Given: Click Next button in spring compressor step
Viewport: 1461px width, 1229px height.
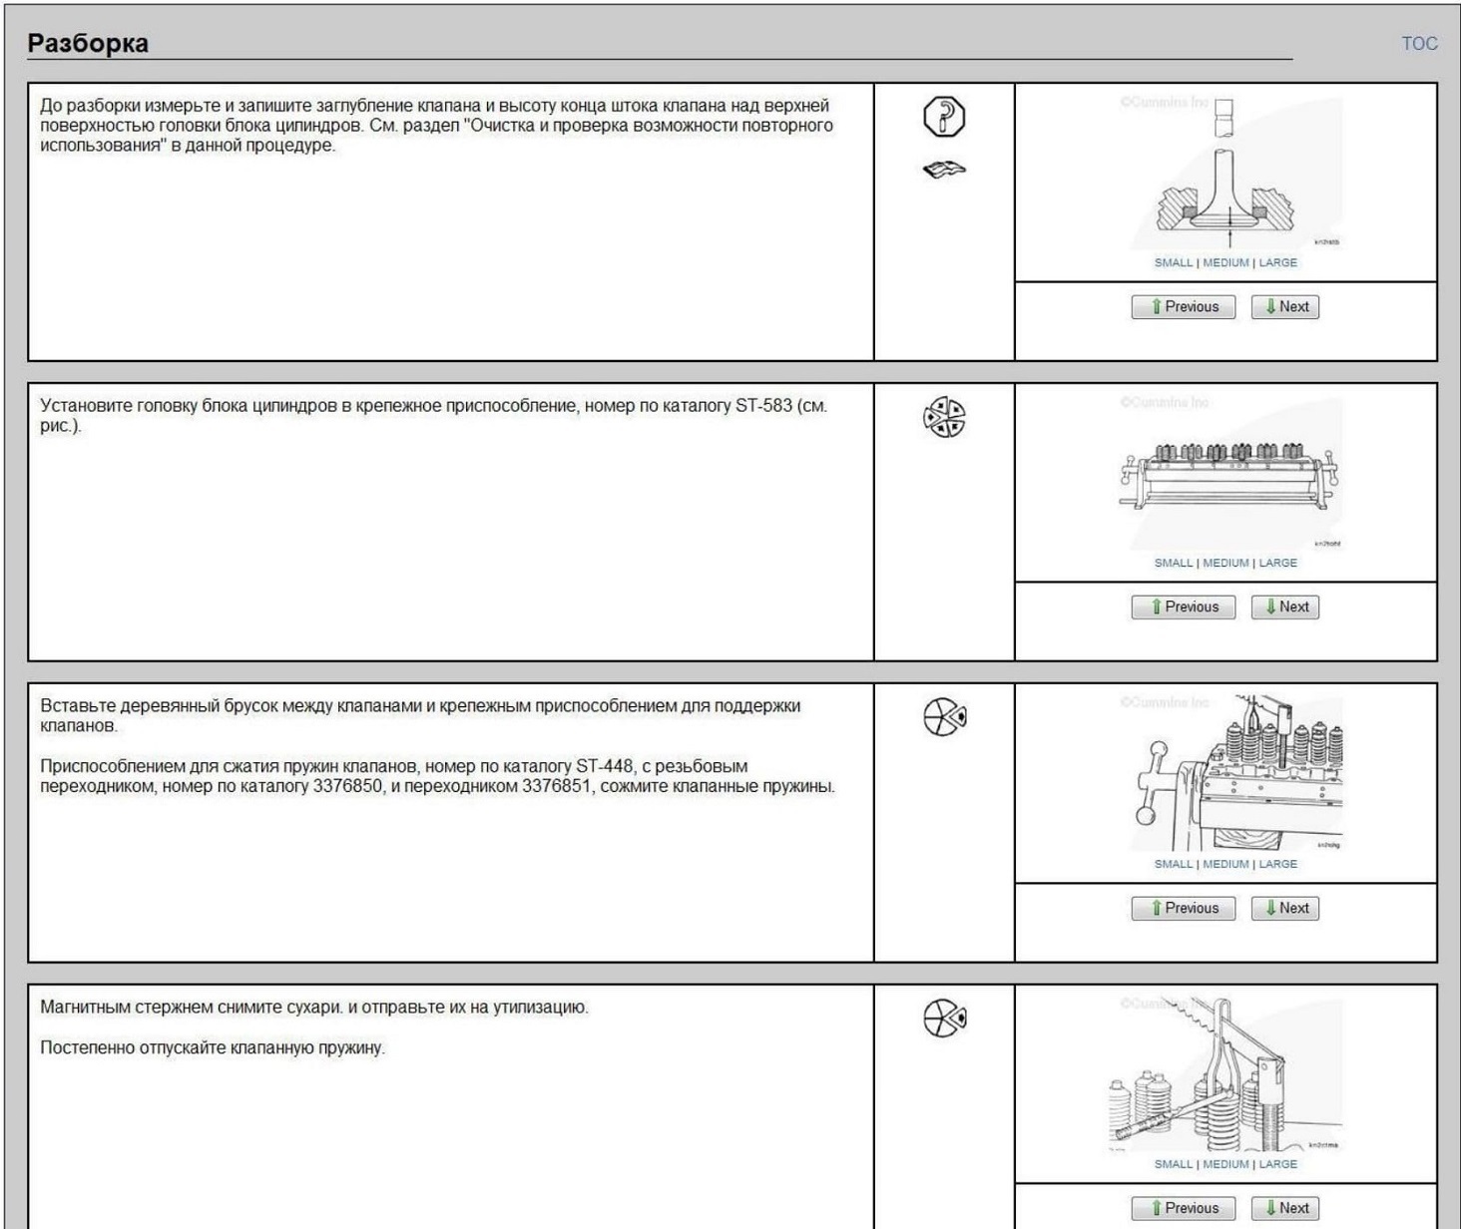Looking at the screenshot, I should coord(1285,909).
